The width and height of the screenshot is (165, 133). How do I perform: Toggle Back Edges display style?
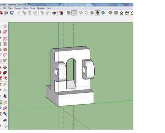(74, 13)
